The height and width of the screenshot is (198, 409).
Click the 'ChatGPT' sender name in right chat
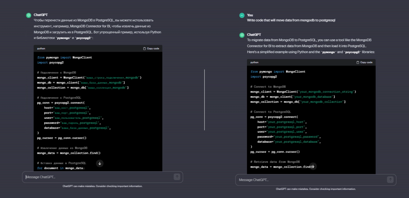[254, 34]
